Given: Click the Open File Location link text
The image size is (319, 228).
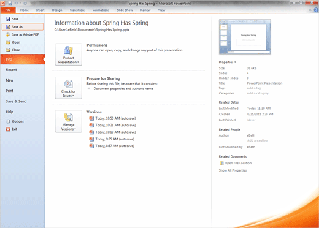Looking at the screenshot, I should tap(238, 163).
